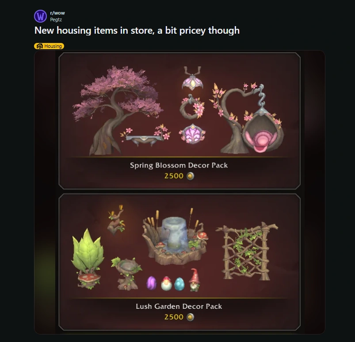Open the post title about housing items
Screen dimensions: 355x342
[137, 31]
